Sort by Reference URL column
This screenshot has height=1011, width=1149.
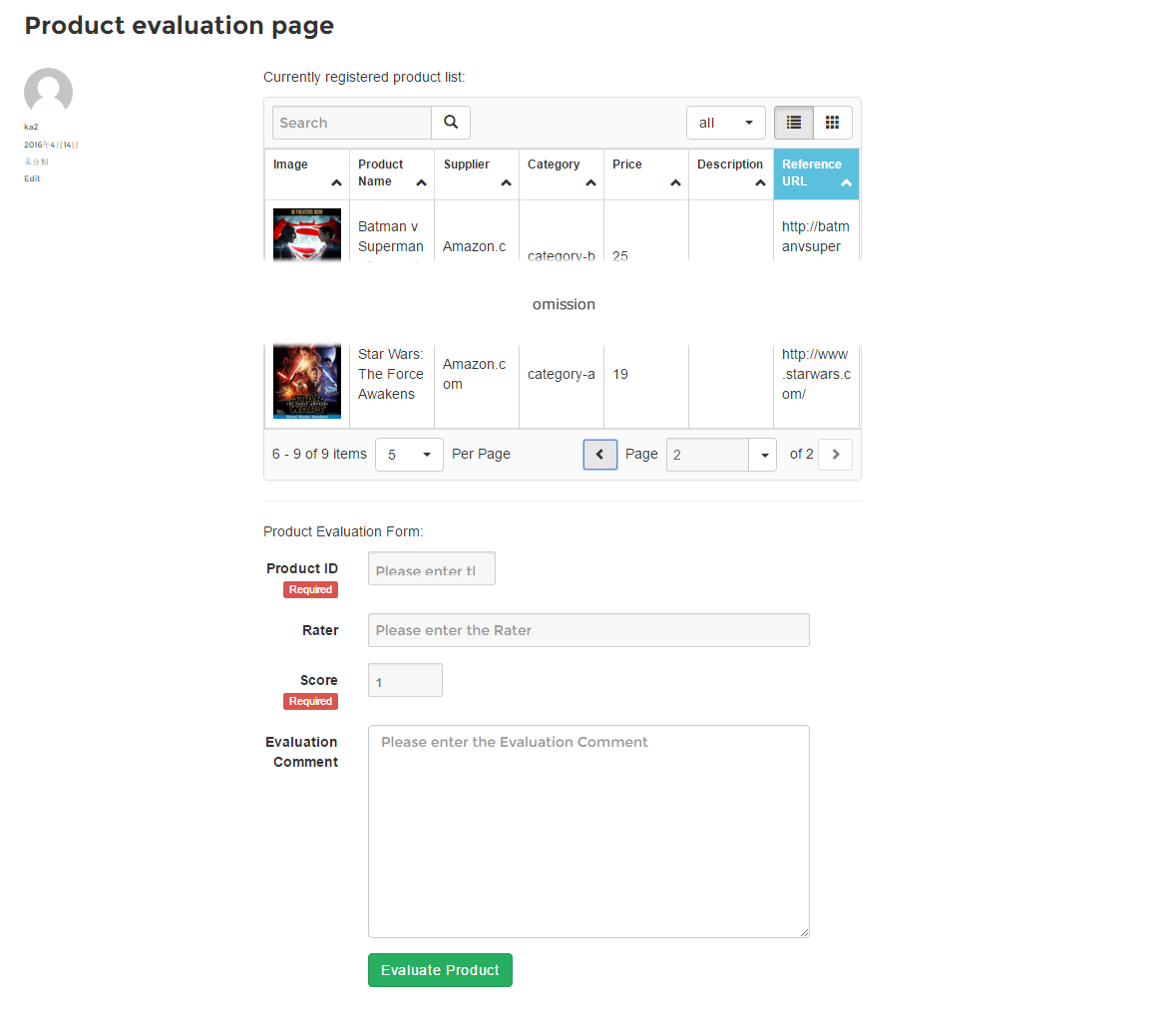coord(816,173)
